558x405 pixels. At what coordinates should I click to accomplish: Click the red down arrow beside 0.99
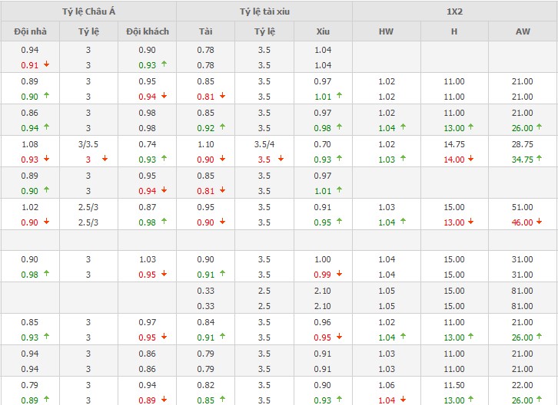point(339,274)
